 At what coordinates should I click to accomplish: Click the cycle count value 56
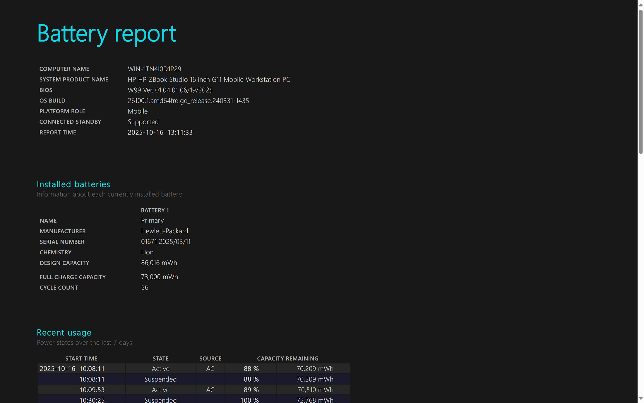pyautogui.click(x=145, y=288)
